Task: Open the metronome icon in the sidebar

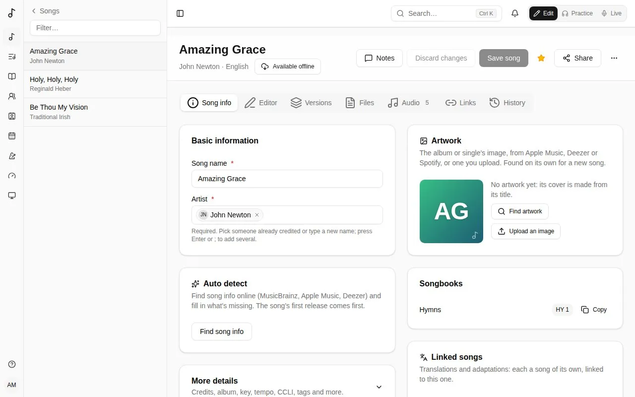Action: 12,156
